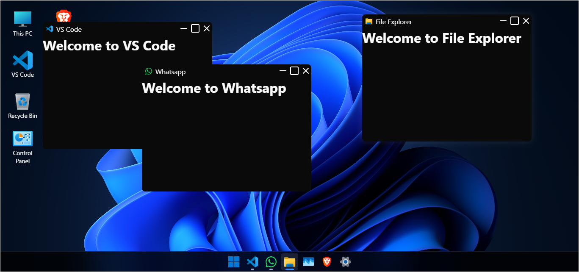Click the VS Code taskbar icon
This screenshot has width=579, height=272.
252,262
